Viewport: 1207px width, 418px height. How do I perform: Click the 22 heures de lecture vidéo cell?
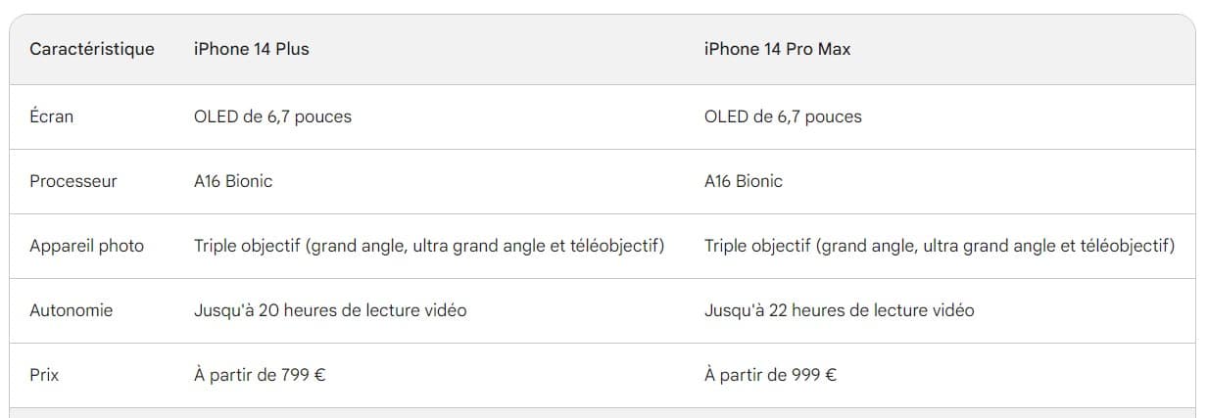click(x=840, y=310)
